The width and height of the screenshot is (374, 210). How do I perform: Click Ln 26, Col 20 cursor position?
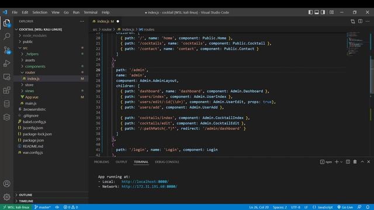(259, 207)
